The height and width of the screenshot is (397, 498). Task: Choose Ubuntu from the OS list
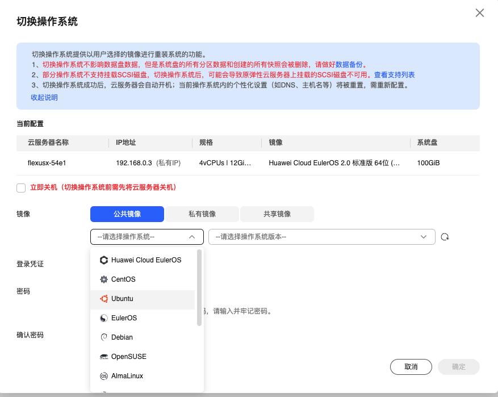click(x=143, y=299)
